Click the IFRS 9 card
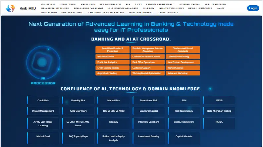263x147 pixels. coord(219,100)
